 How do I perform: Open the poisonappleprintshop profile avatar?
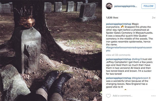(109, 6)
